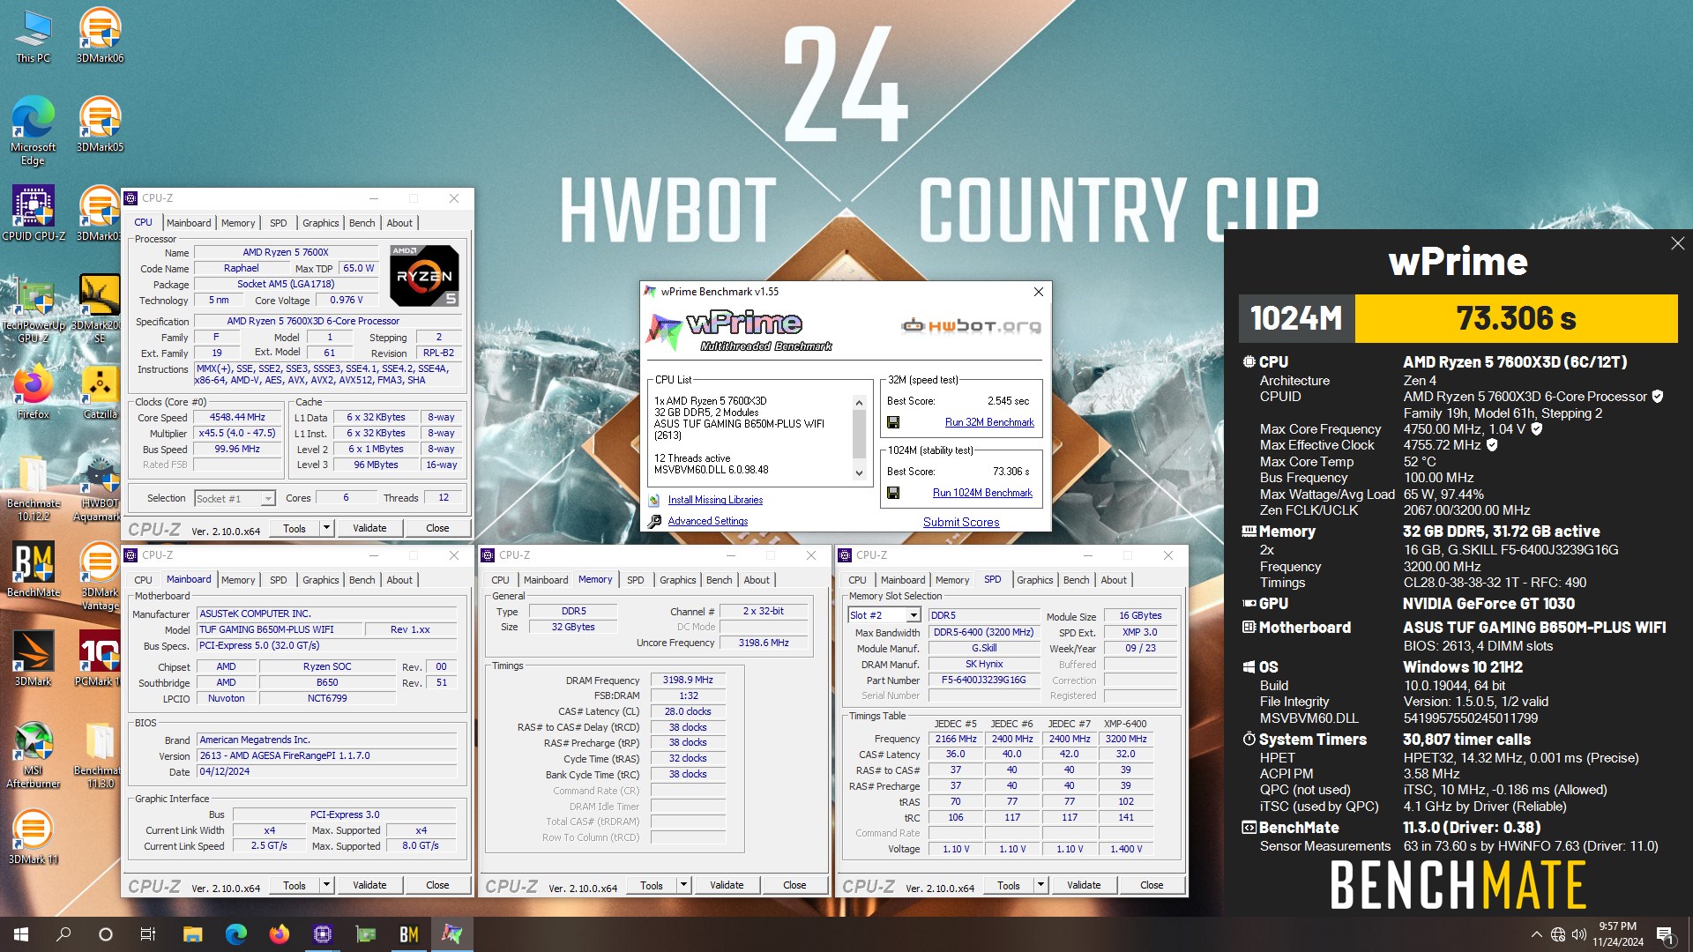The image size is (1693, 952).
Task: Save 1024M best score floppy icon
Action: (x=893, y=493)
